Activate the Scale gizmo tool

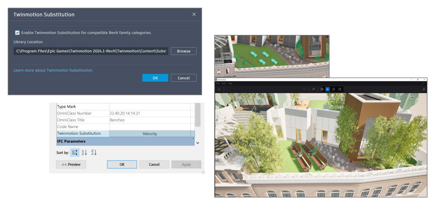click(340, 89)
